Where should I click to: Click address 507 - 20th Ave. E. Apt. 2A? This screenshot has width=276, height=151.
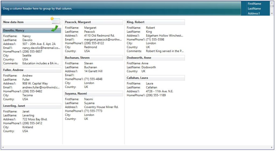tap(39, 44)
